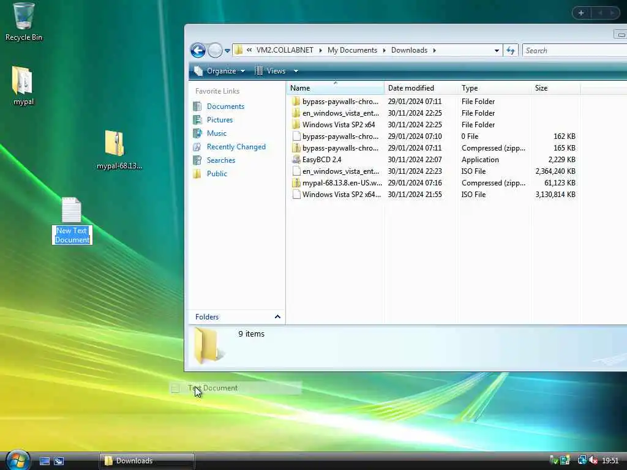
Task: Click the Music icon in Favorite Links
Action: click(x=197, y=133)
